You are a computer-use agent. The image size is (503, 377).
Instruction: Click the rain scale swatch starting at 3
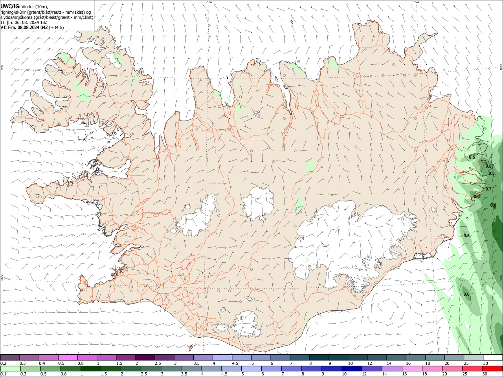click(171, 368)
